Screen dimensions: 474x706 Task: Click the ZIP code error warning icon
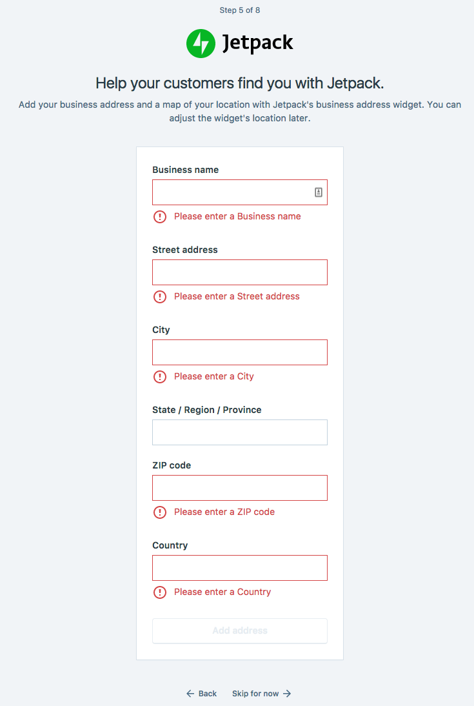[x=160, y=512]
